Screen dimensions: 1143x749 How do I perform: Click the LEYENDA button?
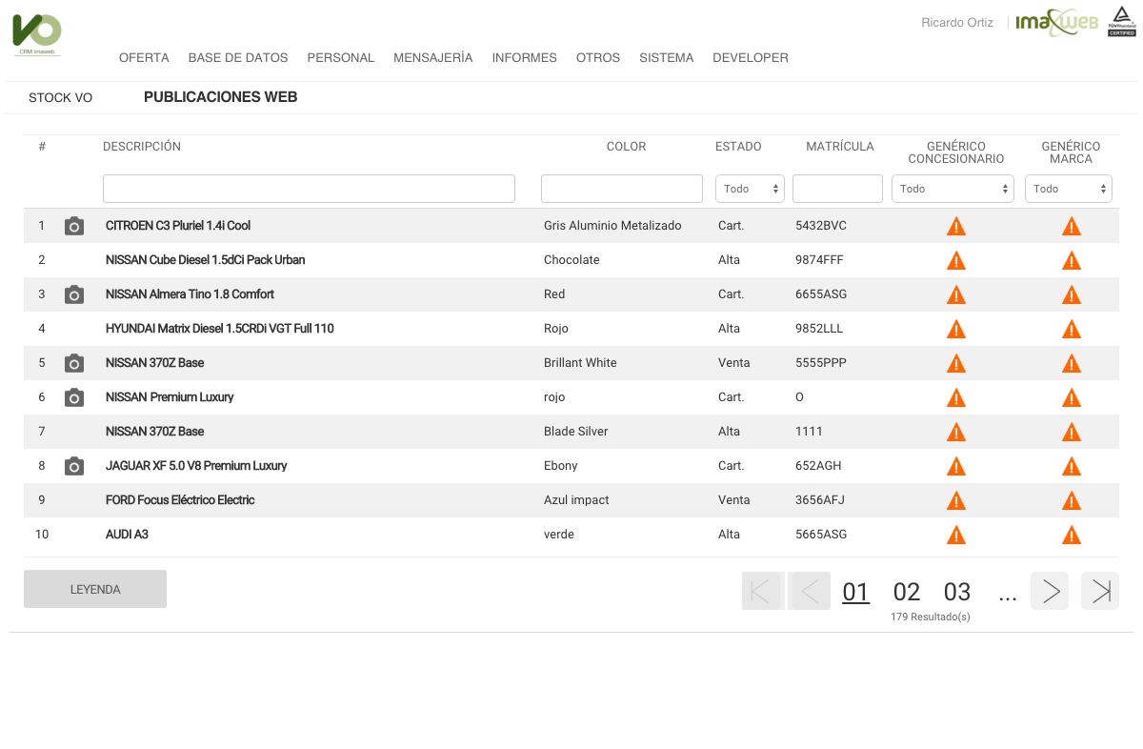pyautogui.click(x=95, y=589)
